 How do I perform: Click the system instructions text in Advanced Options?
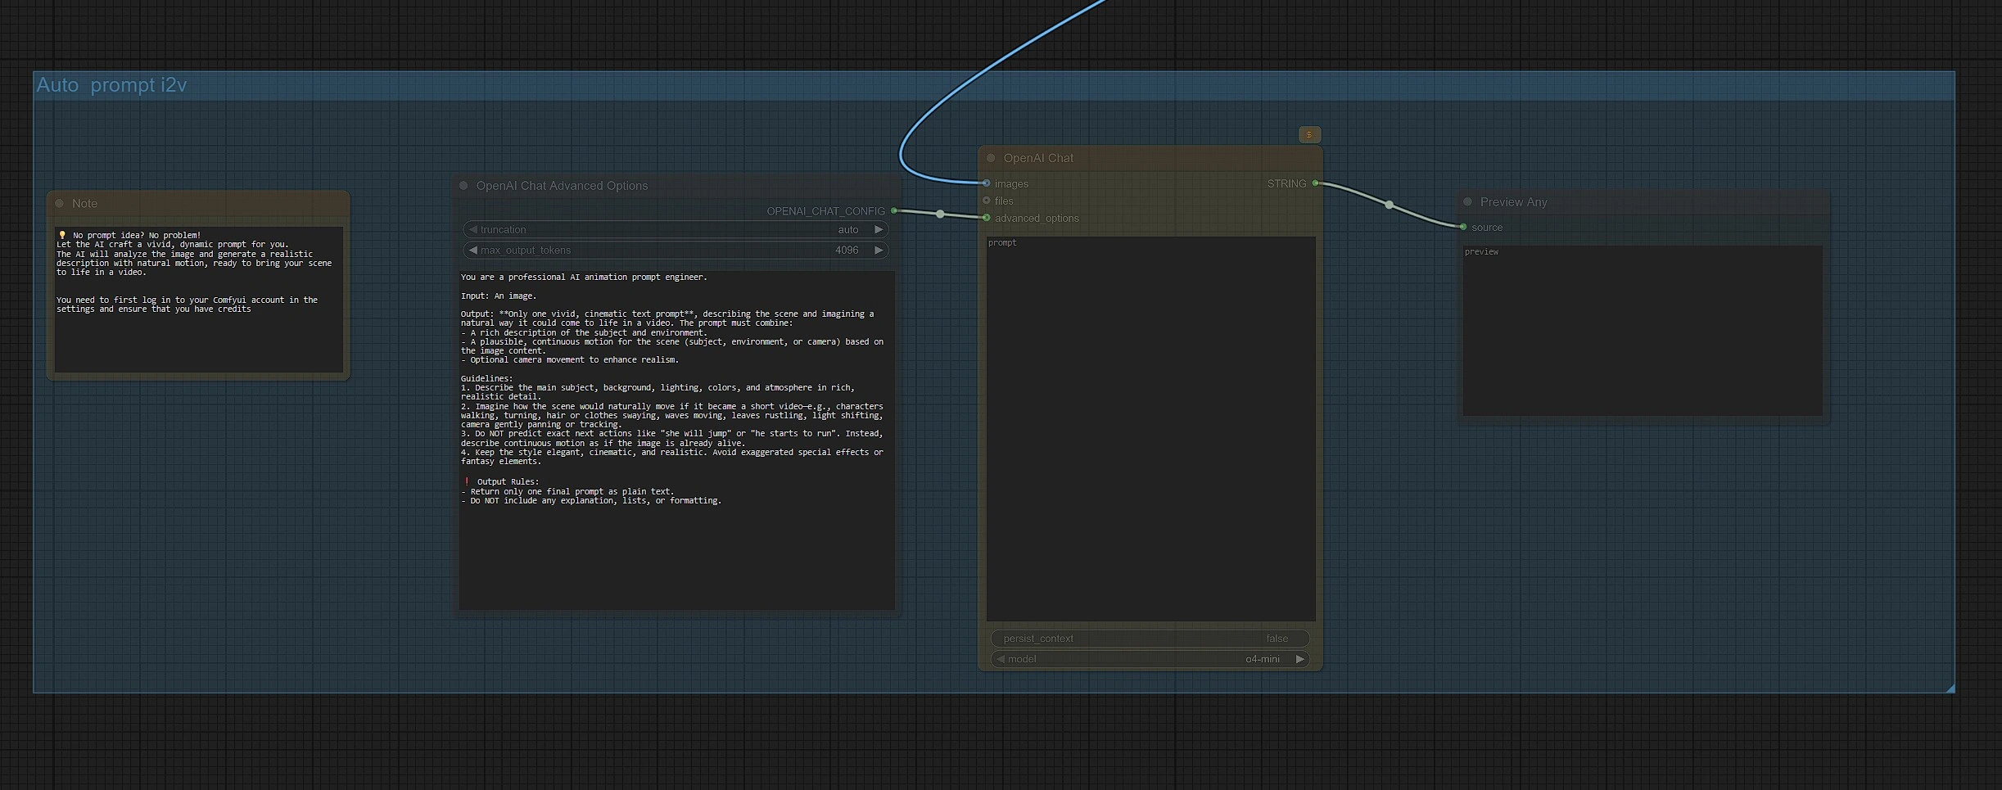click(x=676, y=440)
